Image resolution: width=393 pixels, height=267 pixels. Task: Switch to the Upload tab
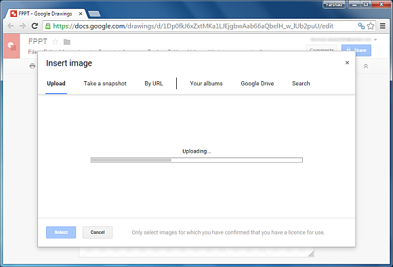pos(56,84)
